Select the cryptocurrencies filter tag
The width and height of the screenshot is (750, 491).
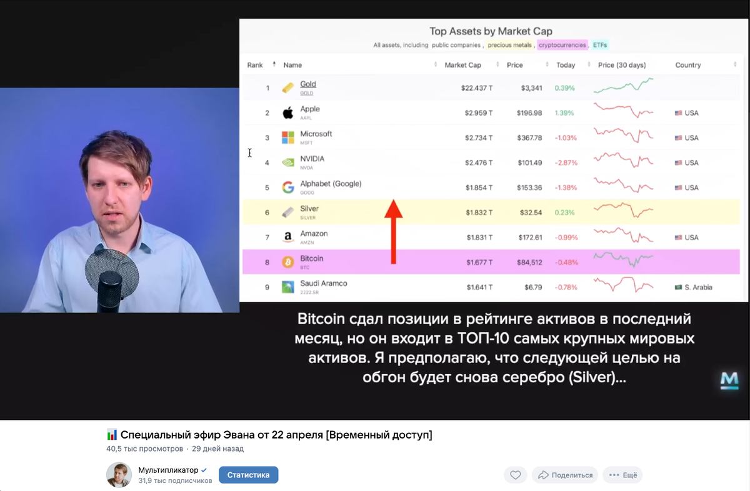tap(562, 45)
